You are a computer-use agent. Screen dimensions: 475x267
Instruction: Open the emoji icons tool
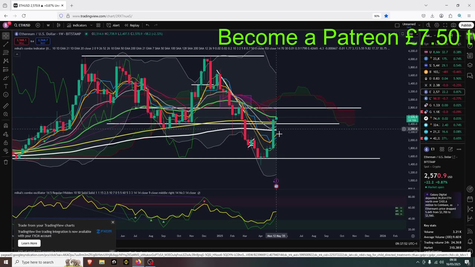[6, 95]
